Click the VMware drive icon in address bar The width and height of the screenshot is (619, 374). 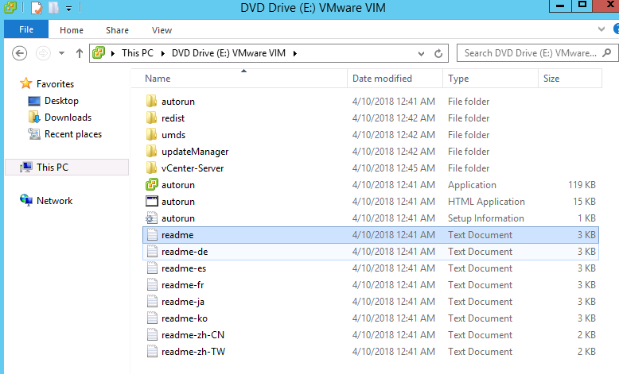(x=99, y=53)
